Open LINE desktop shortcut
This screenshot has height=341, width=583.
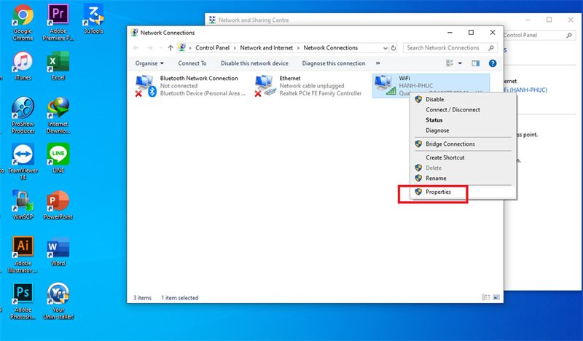(x=58, y=159)
